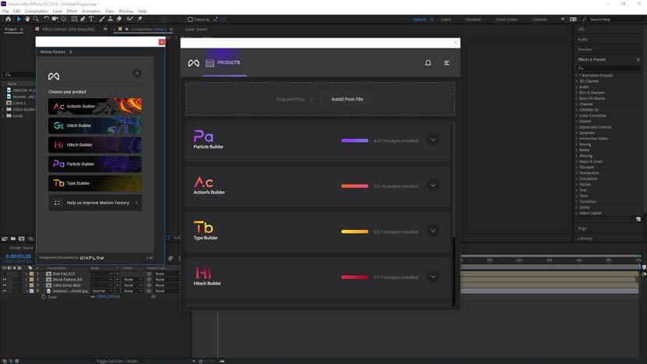647x364 pixels.
Task: Choose Type Builder in product list
Action: [95, 183]
